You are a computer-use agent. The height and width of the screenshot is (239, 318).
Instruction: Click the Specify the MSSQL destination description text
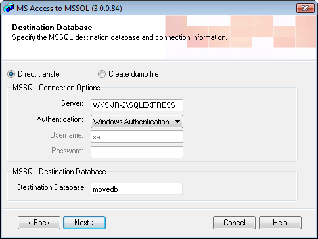click(x=120, y=37)
